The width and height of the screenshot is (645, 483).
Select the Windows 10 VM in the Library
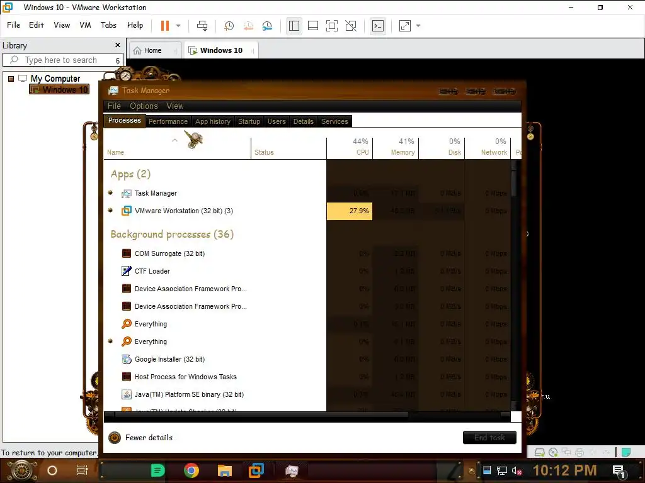60,89
